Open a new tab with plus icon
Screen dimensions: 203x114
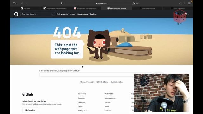(x=185, y=3)
